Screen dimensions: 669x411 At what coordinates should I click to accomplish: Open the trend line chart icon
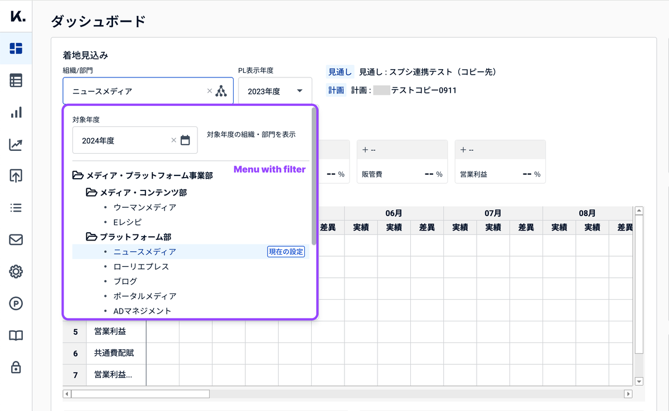16,145
